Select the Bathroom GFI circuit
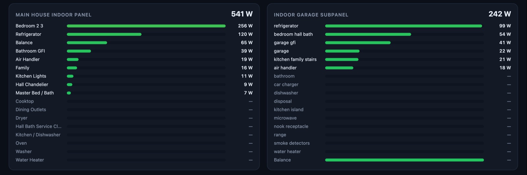The height and width of the screenshot is (175, 527). pos(134,51)
